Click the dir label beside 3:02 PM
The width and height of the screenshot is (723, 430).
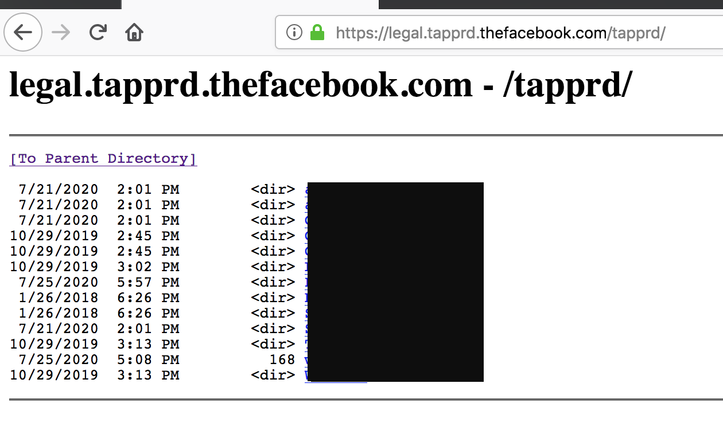click(273, 267)
